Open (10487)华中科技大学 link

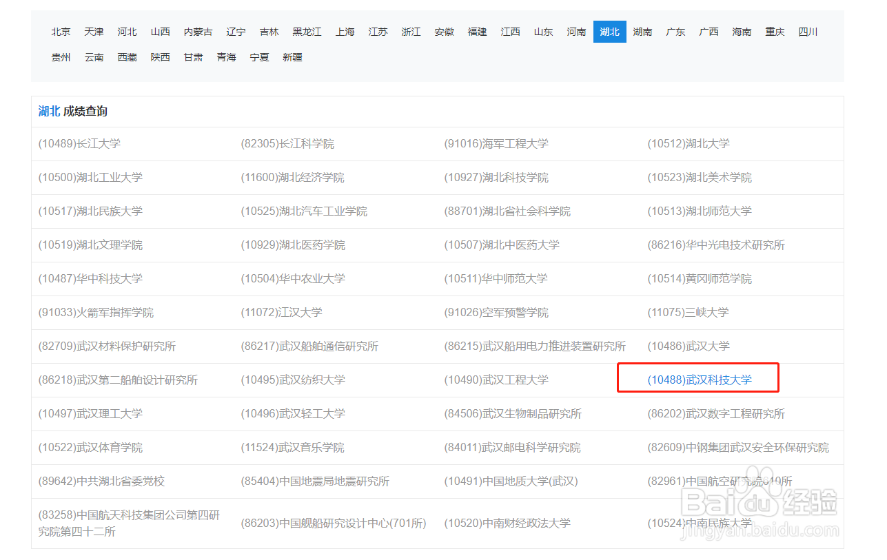[90, 279]
